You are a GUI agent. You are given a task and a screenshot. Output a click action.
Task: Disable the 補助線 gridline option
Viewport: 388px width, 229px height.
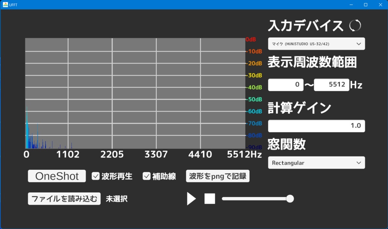[x=146, y=175]
